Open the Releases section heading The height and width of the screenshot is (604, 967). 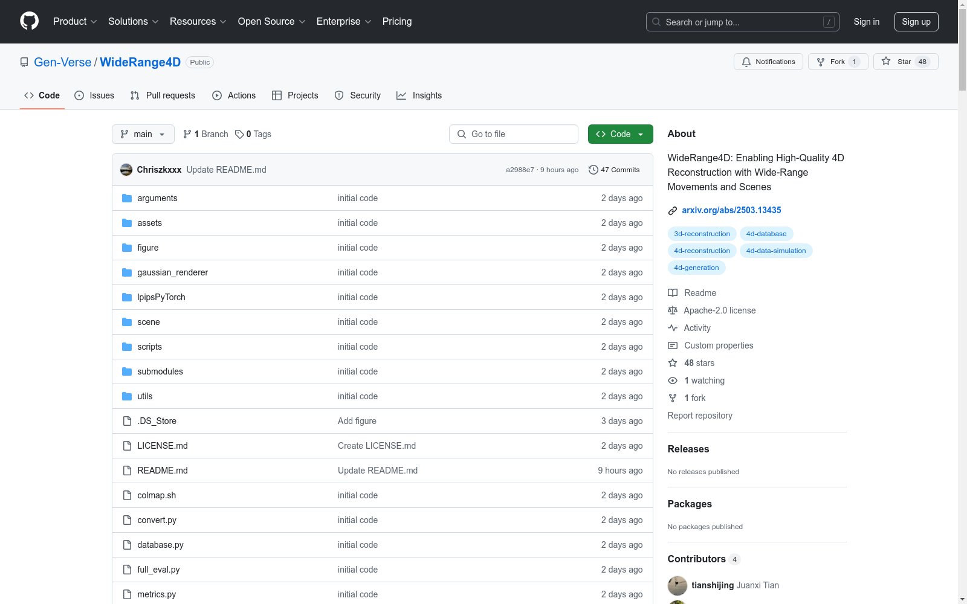pos(688,449)
